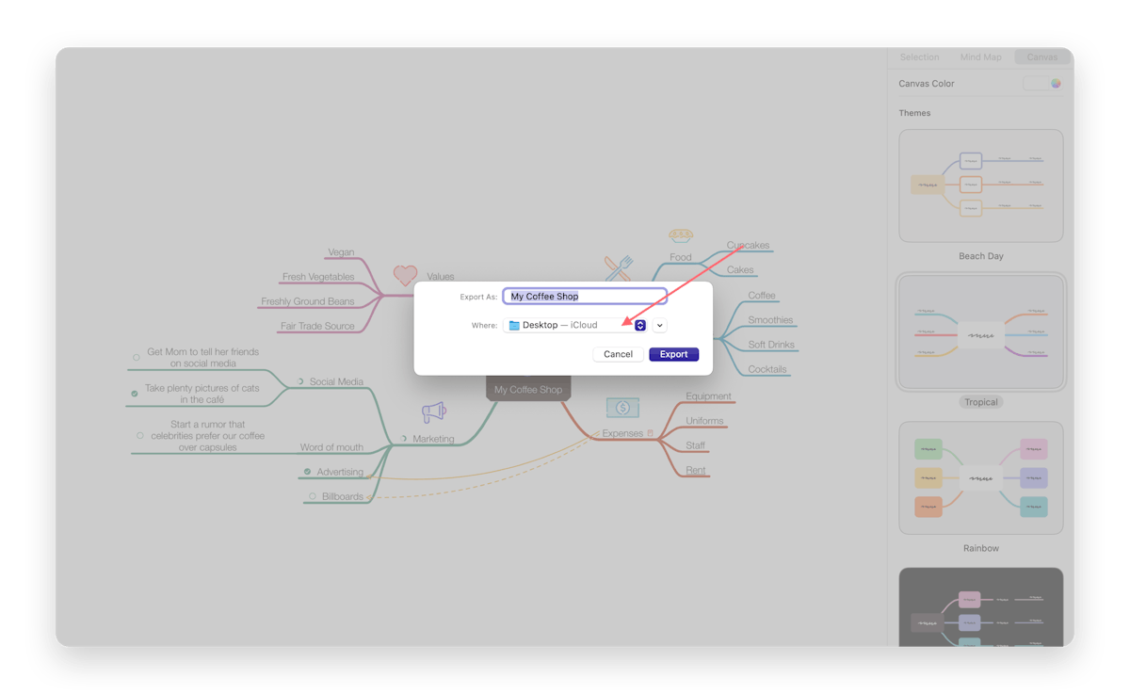Viewport: 1130px width, 694px height.
Task: Select the Cocktails node
Action: [x=767, y=369]
